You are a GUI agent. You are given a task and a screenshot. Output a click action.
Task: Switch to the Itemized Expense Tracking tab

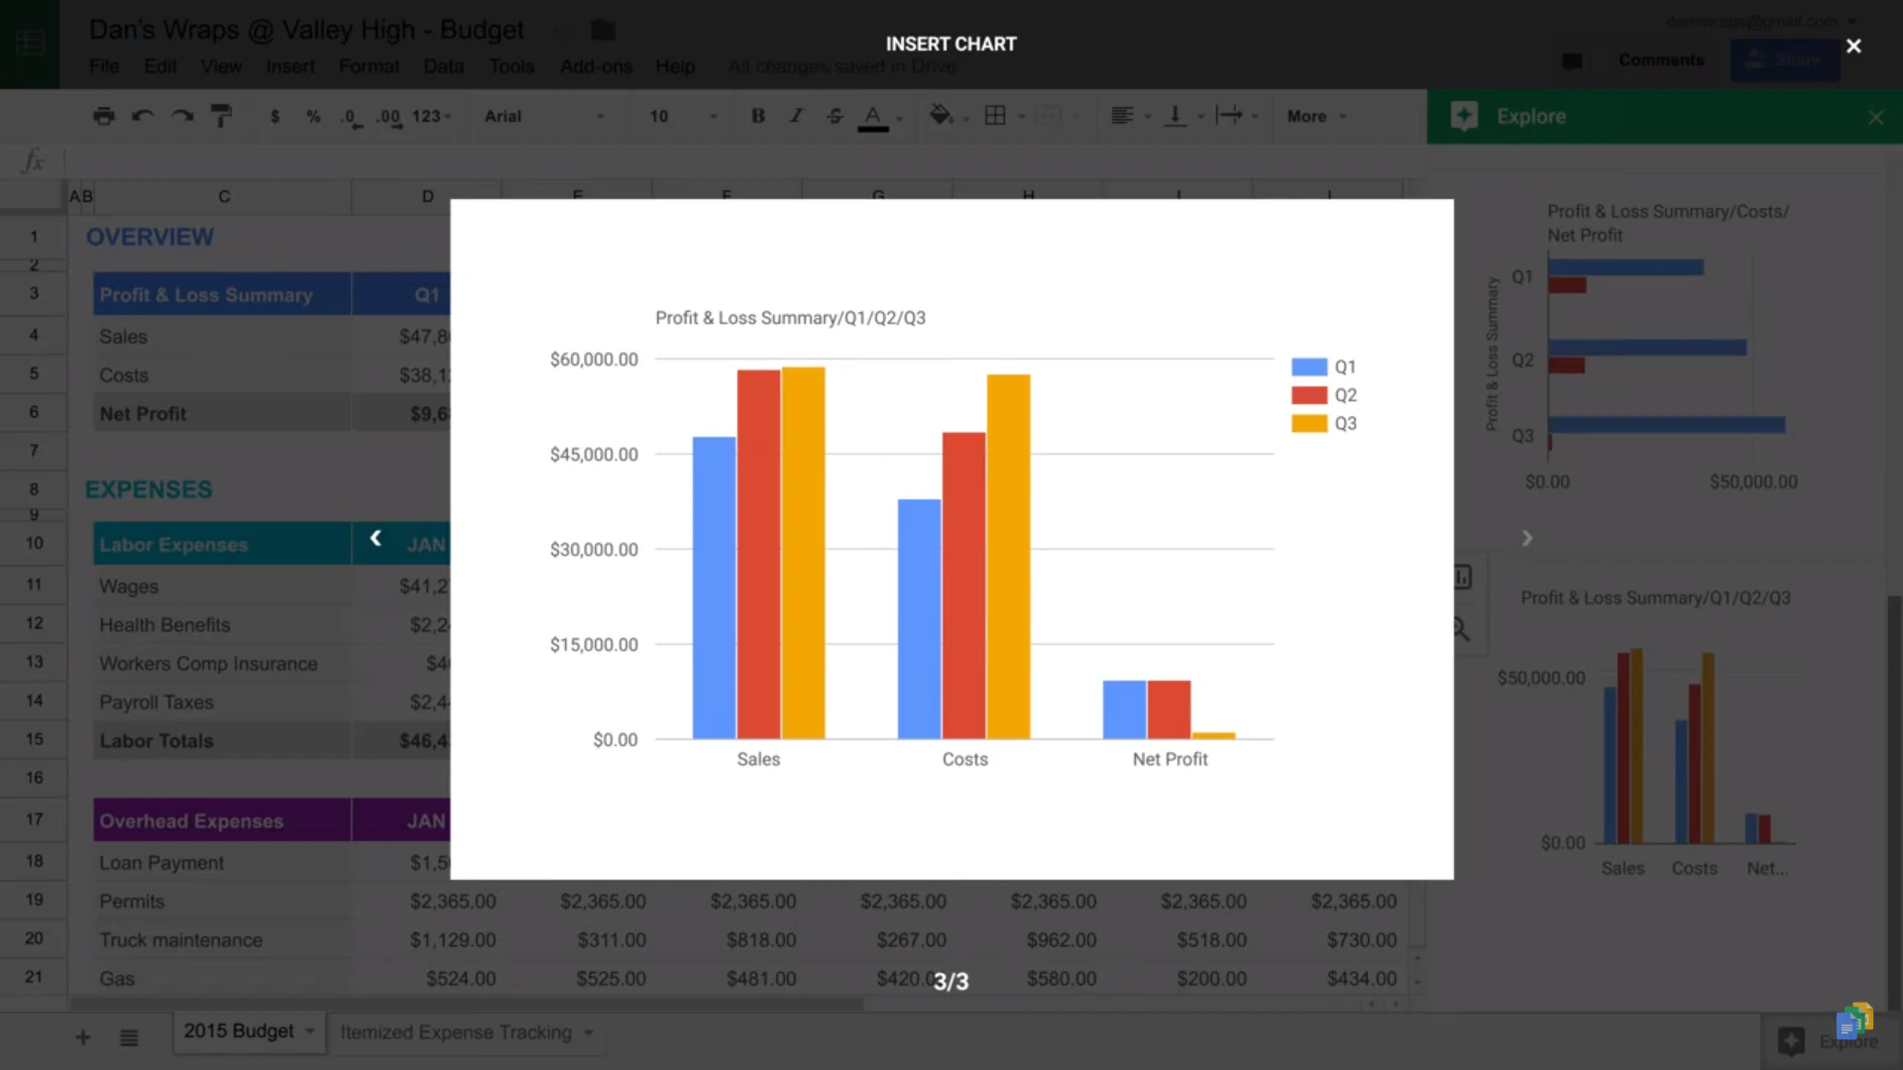[457, 1031]
